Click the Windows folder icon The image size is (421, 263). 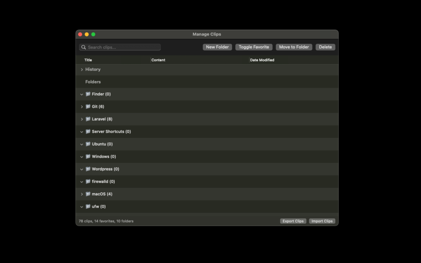pyautogui.click(x=88, y=156)
